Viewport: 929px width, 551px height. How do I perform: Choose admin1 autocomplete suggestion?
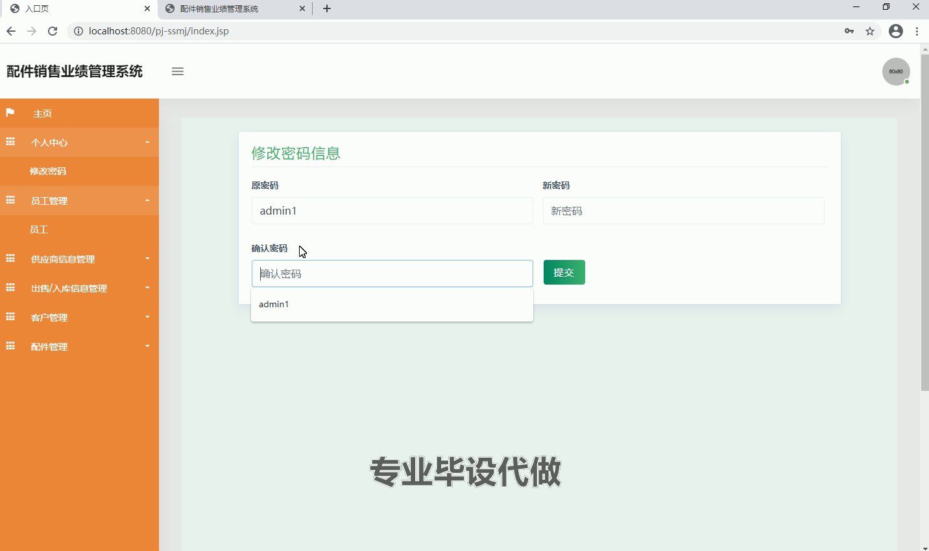coord(392,304)
